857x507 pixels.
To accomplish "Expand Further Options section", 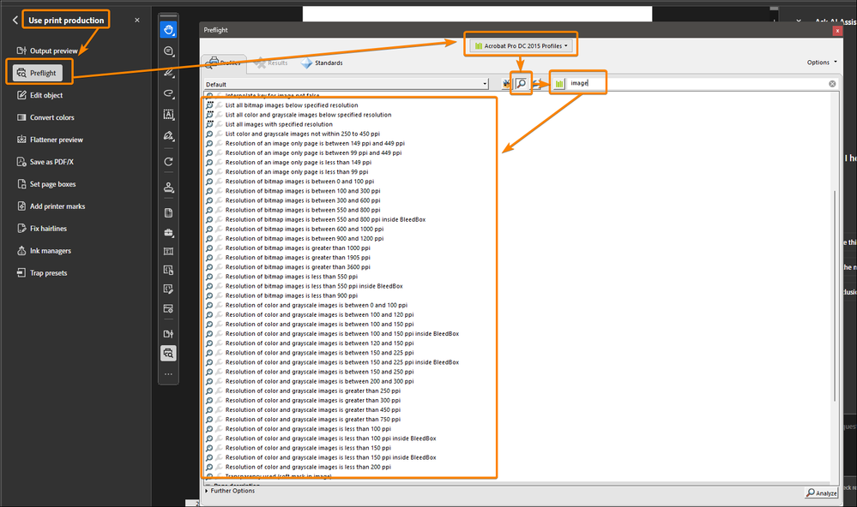I will [230, 491].
